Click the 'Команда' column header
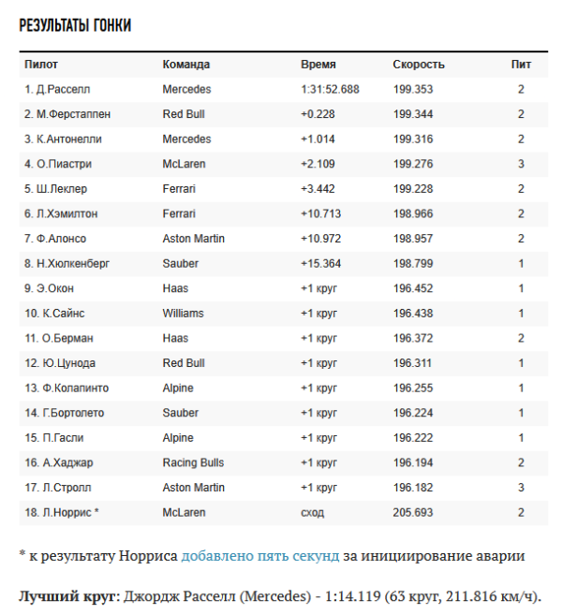This screenshot has width=562, height=615. pos(185,65)
